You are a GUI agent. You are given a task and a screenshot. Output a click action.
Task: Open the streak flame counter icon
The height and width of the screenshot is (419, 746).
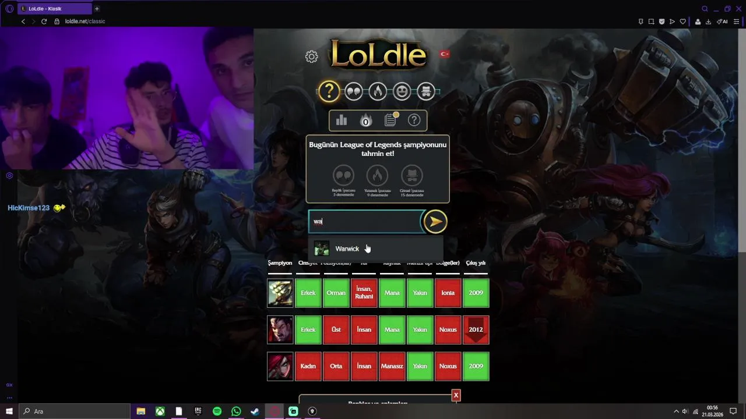click(366, 120)
